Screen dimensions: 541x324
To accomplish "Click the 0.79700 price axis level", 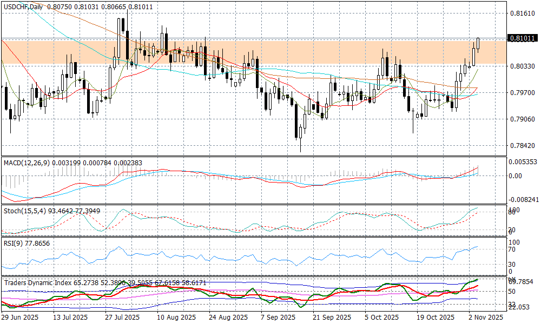I will 522,93.
